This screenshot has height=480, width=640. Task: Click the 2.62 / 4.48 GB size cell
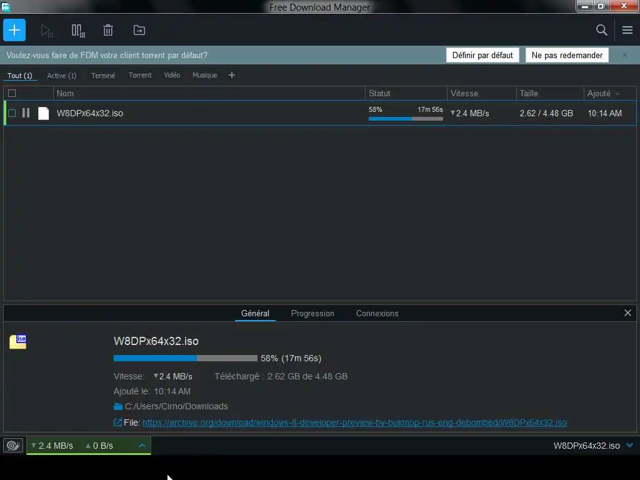[x=546, y=113]
